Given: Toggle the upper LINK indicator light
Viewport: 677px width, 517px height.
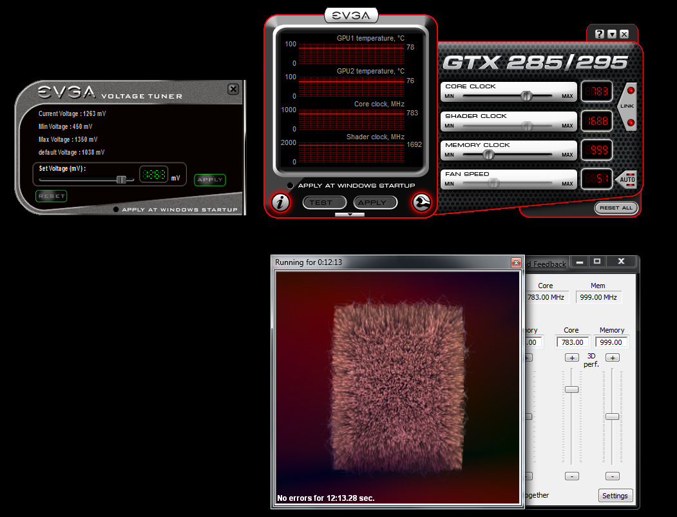Looking at the screenshot, I should point(631,90).
